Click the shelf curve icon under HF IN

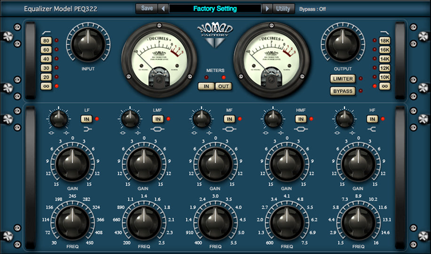[373, 128]
